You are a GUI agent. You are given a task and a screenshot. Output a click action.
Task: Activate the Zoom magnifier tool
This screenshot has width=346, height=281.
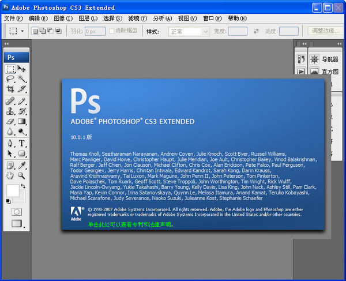(22, 175)
